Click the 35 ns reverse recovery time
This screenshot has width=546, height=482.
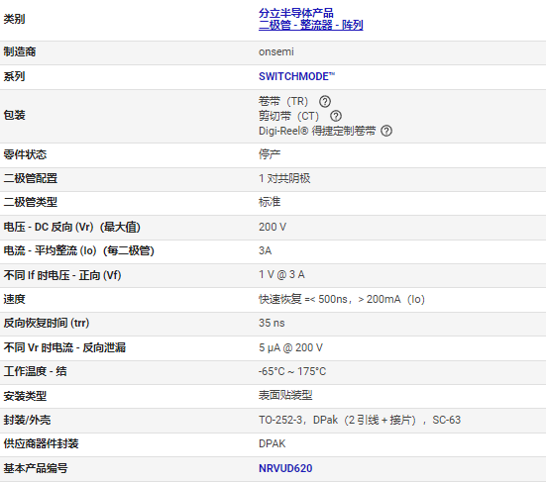point(272,323)
